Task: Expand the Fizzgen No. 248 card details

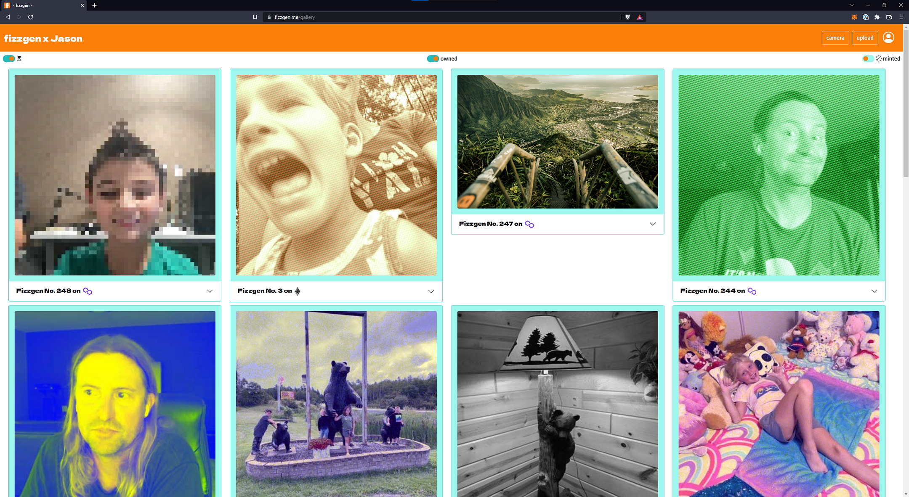Action: click(x=210, y=291)
